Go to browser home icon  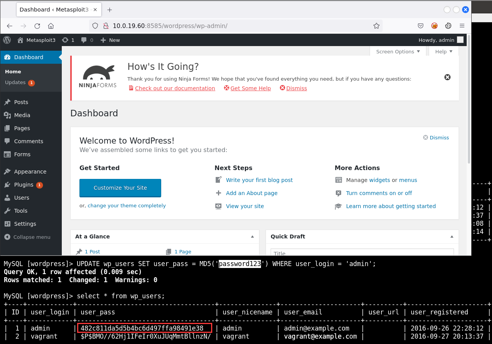(51, 26)
